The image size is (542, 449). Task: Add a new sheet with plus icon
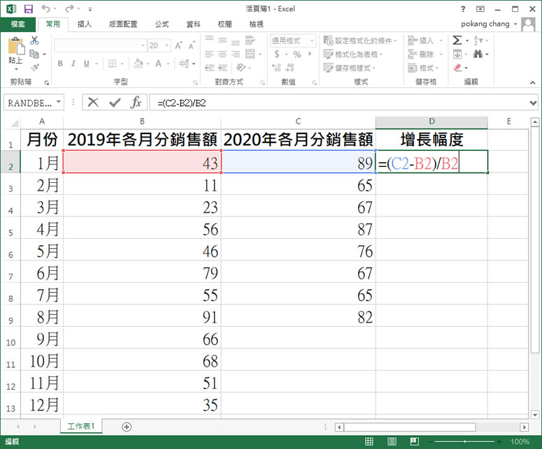127,427
